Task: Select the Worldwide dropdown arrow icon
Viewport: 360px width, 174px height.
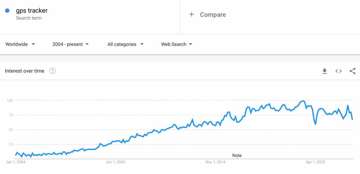Action: pyautogui.click(x=33, y=44)
